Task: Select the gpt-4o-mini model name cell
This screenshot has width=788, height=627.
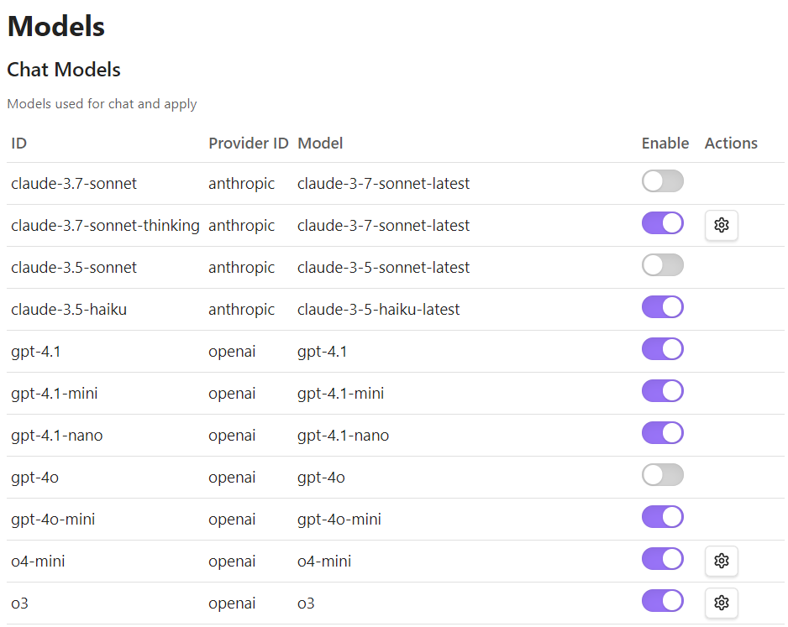Action: pyautogui.click(x=339, y=519)
